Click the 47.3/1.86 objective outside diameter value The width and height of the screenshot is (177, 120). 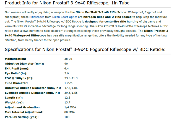click(x=71, y=88)
